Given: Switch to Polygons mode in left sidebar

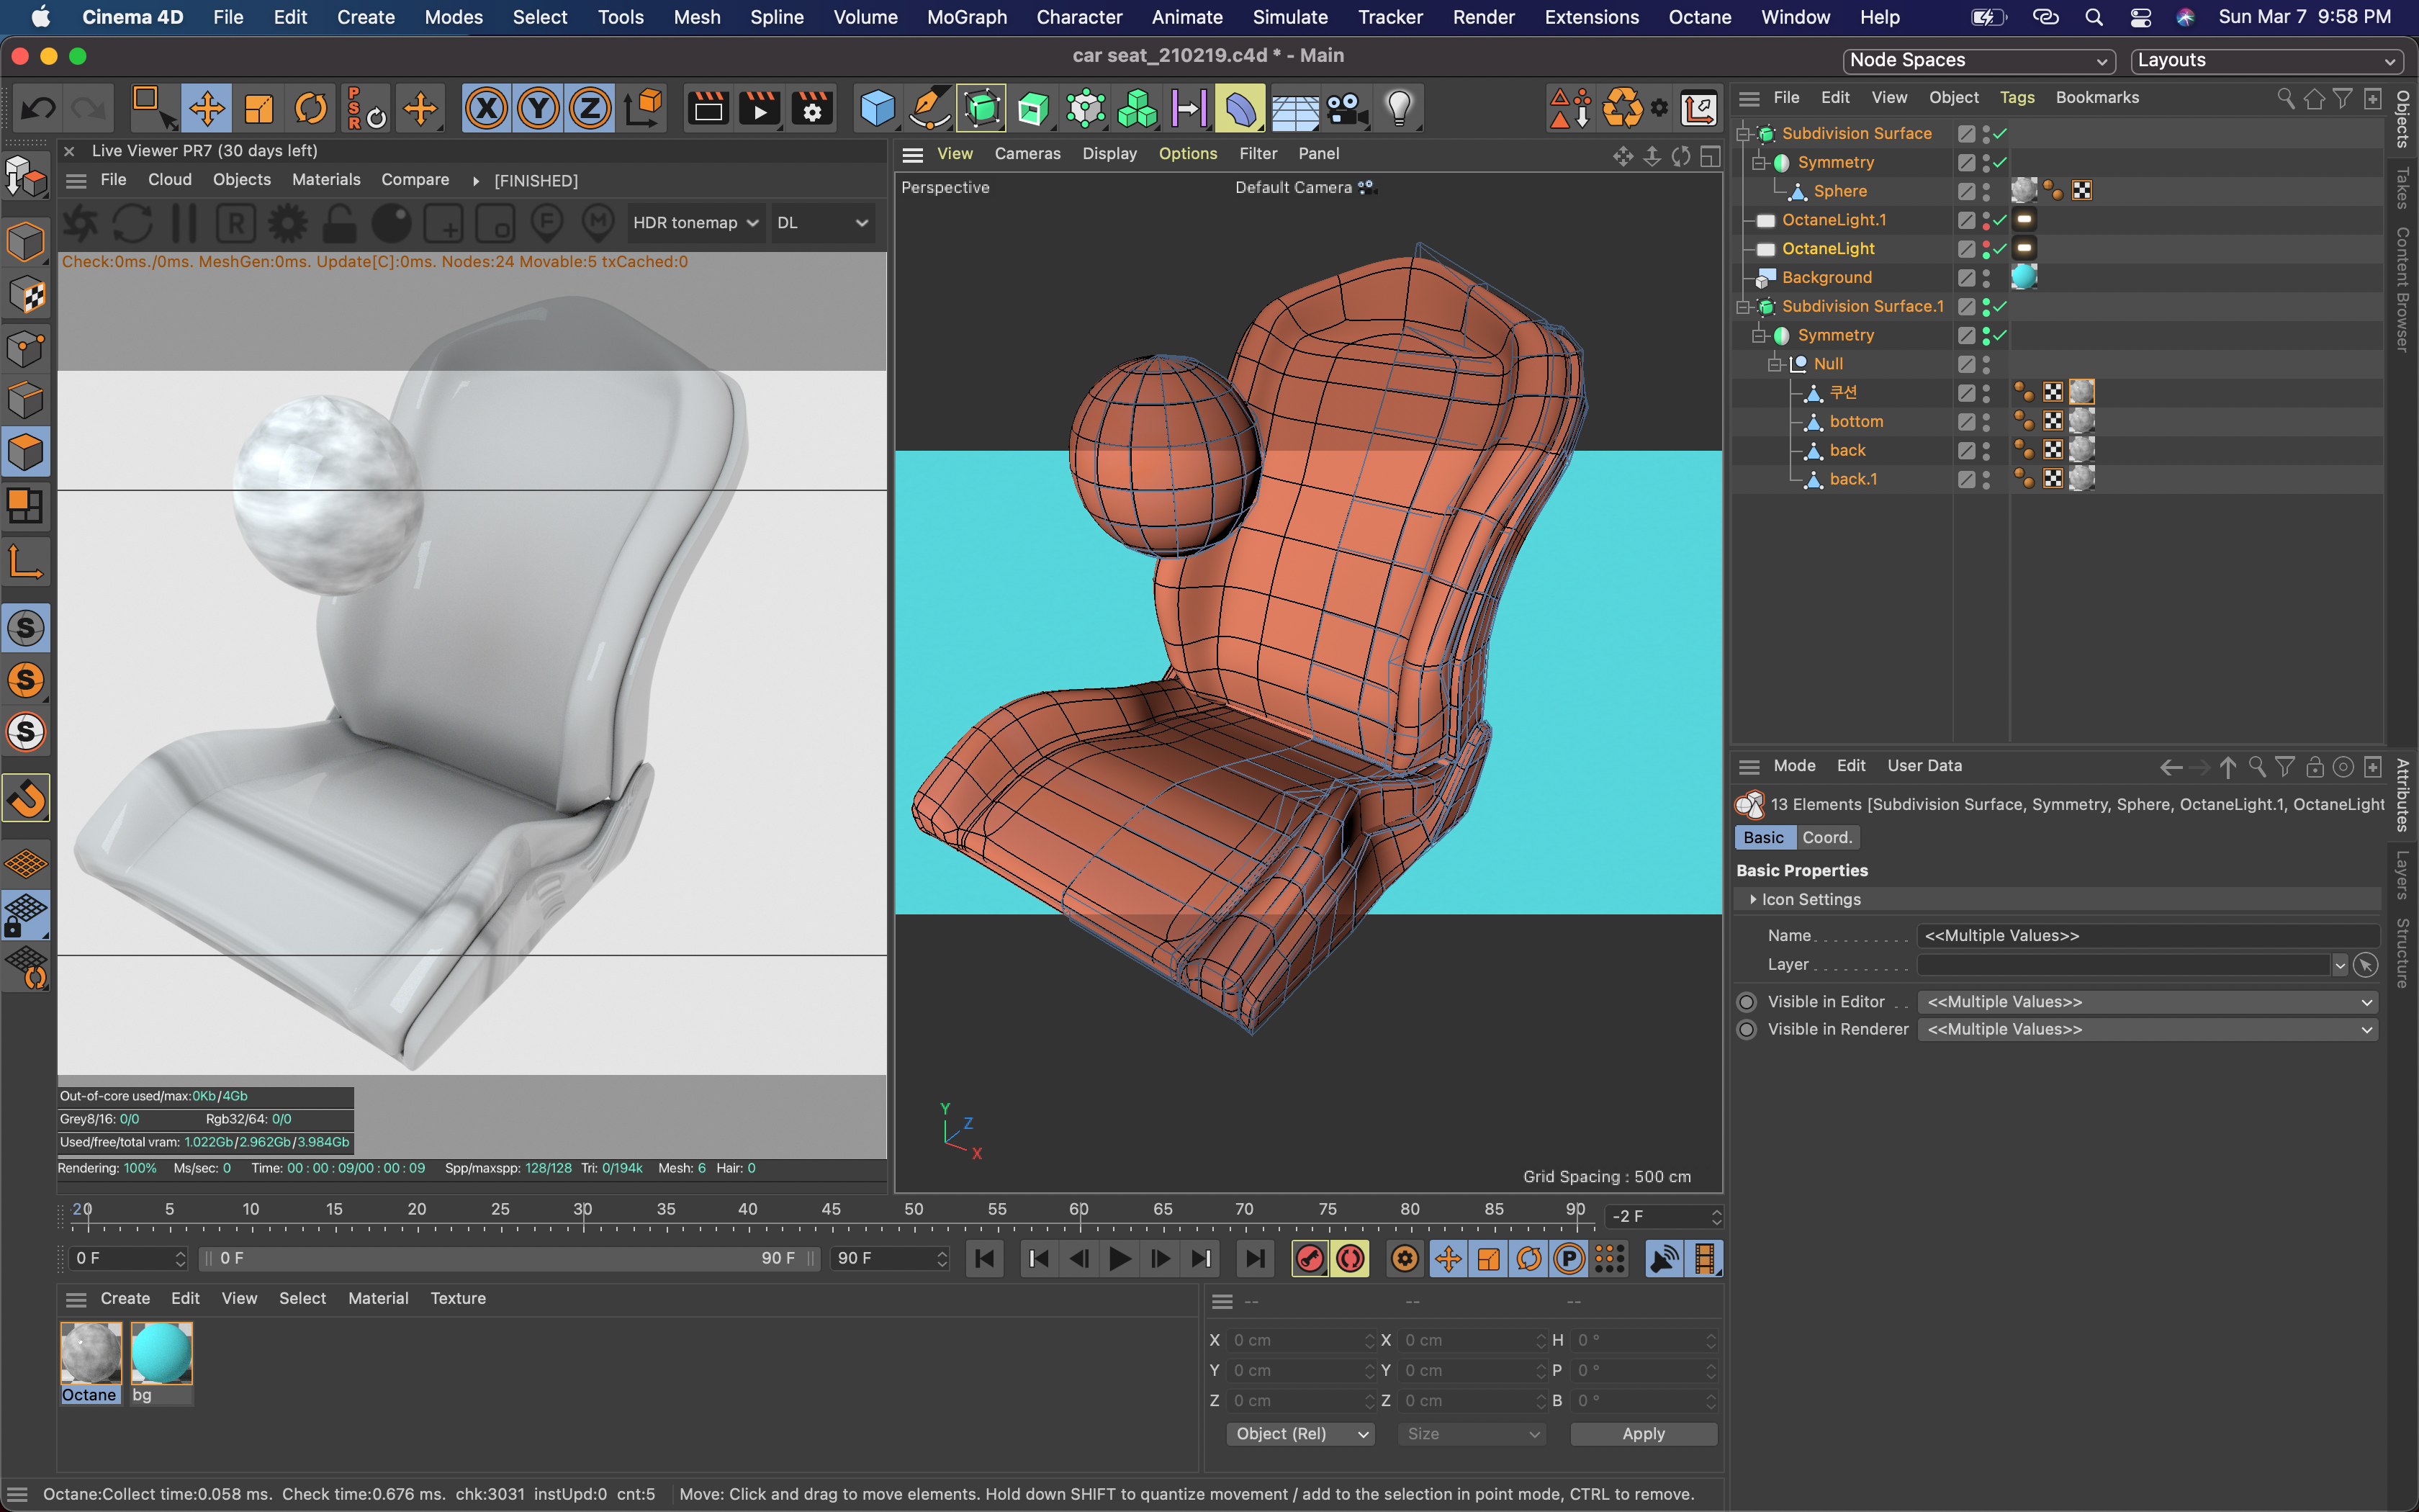Looking at the screenshot, I should click(26, 452).
